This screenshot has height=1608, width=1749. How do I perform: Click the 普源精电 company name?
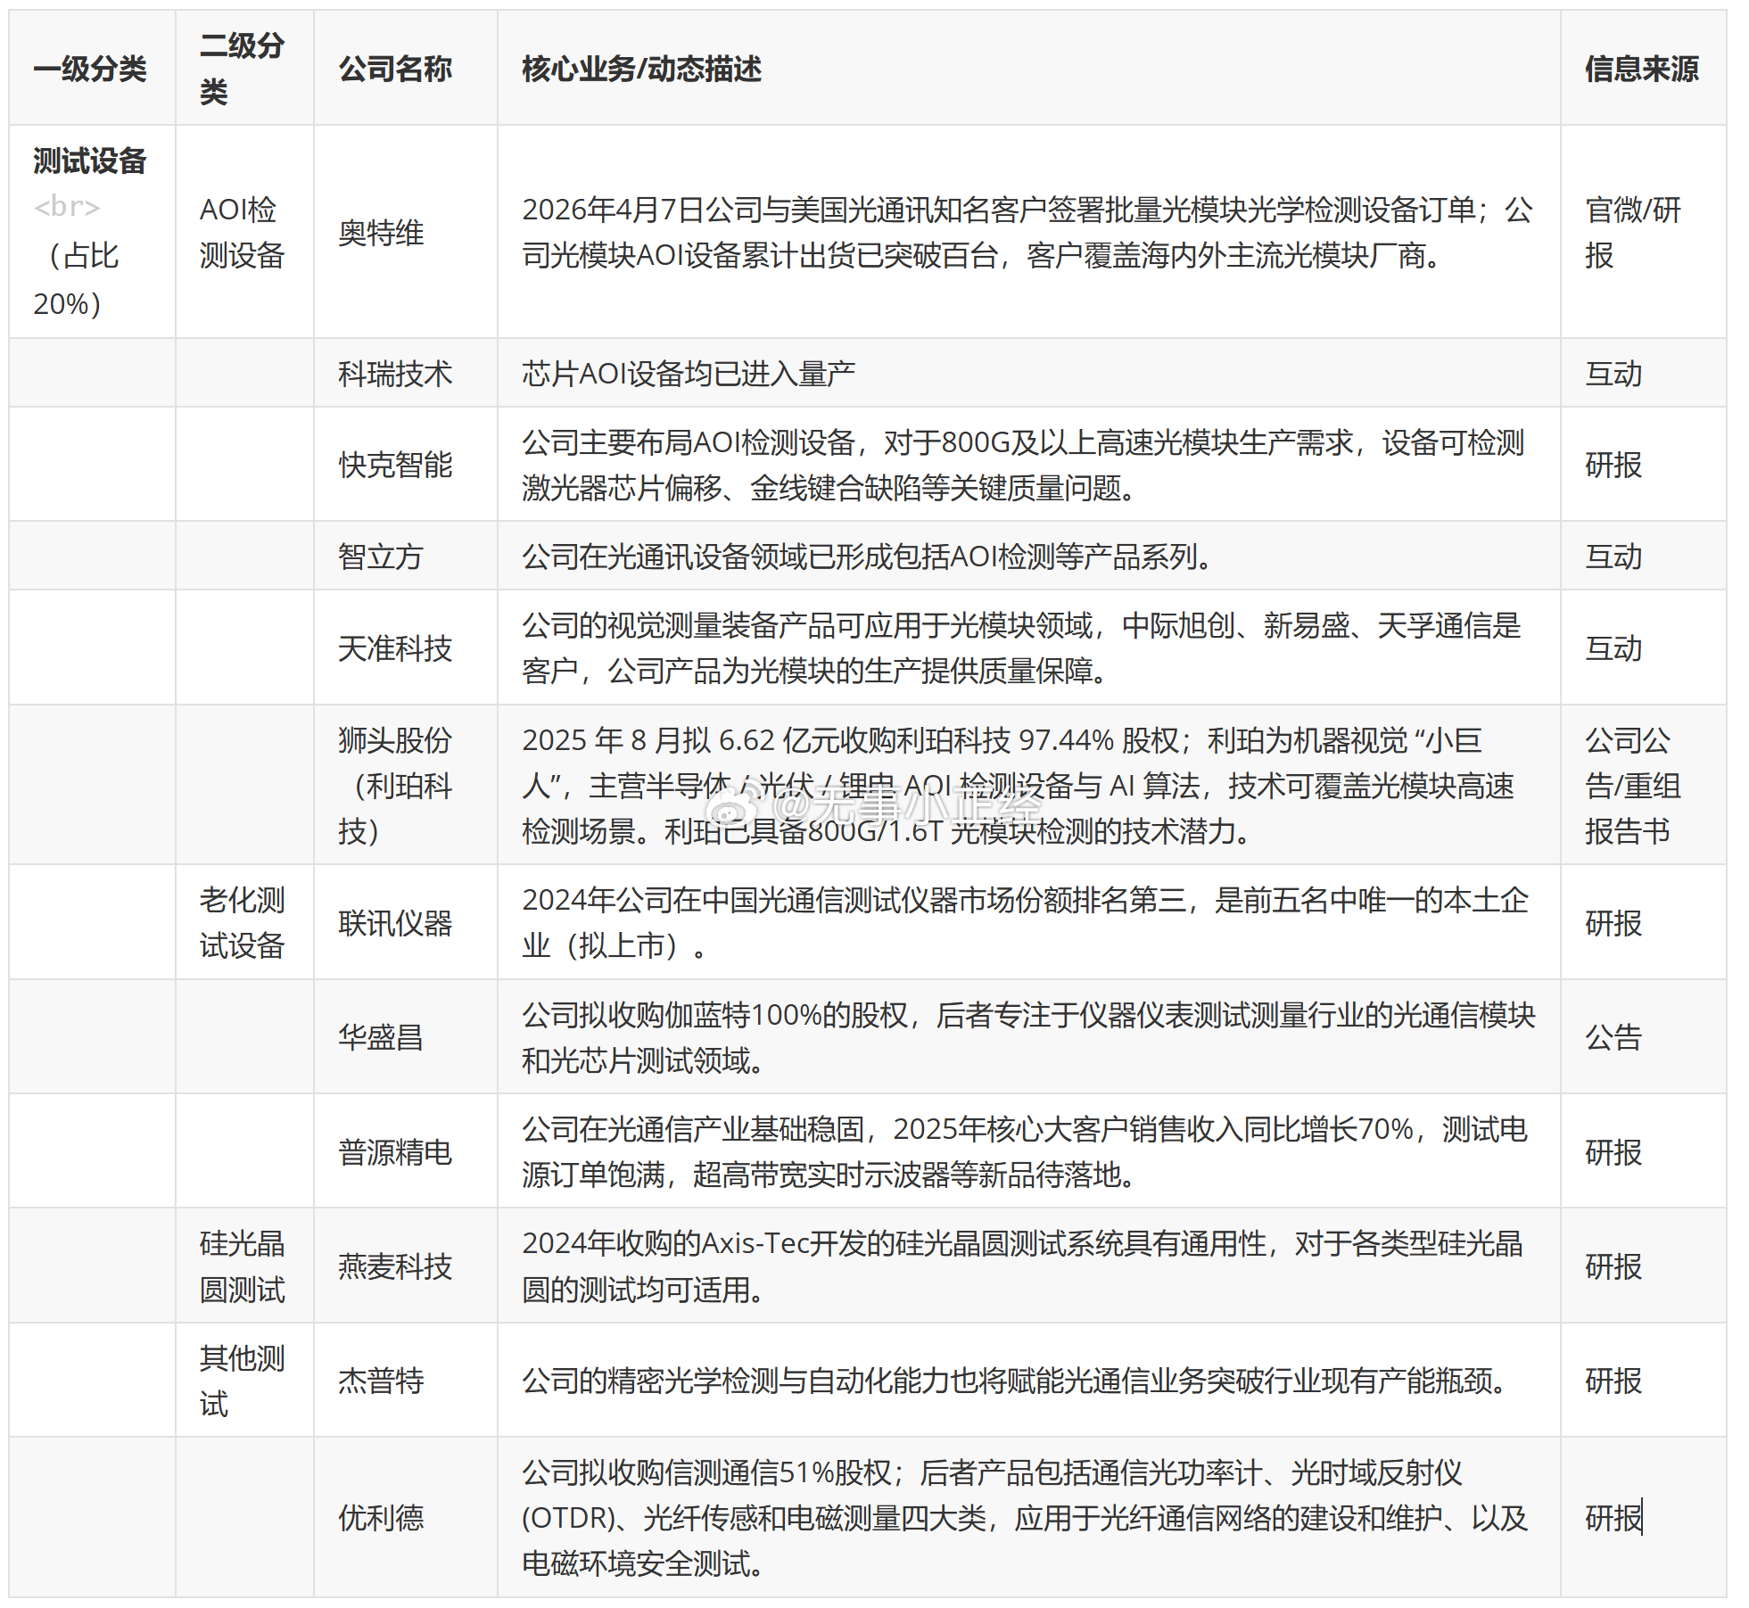tap(395, 1152)
